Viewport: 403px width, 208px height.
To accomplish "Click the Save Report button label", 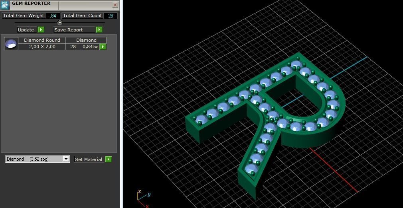I will pyautogui.click(x=75, y=30).
